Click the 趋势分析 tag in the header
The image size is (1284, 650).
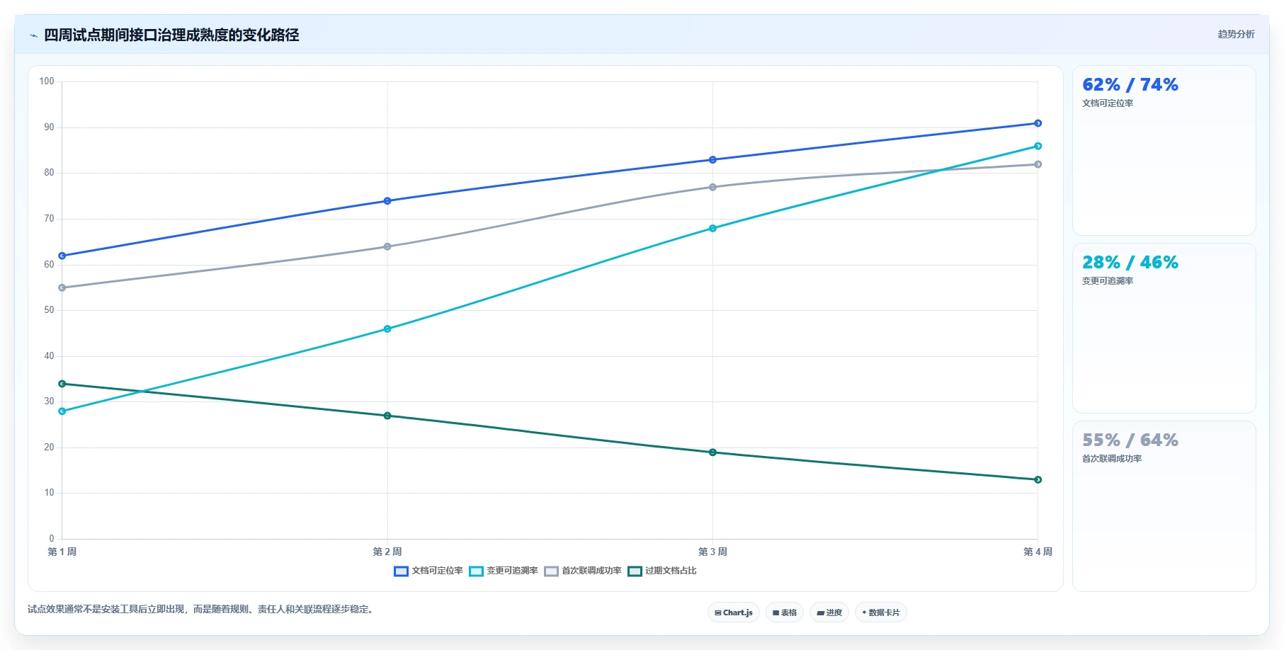[x=1237, y=34]
